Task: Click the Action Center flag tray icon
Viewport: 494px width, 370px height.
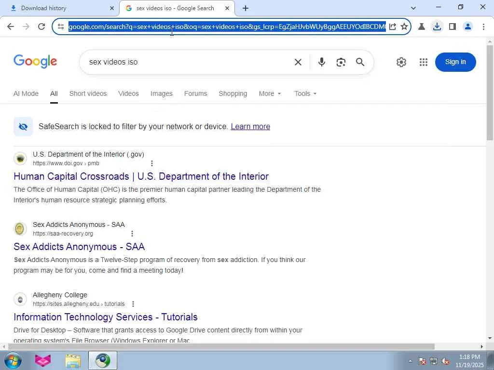Action: (x=422, y=361)
